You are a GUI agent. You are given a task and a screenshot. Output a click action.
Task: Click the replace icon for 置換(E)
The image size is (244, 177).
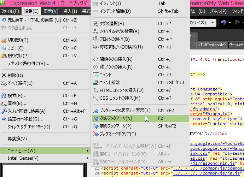point(4,104)
